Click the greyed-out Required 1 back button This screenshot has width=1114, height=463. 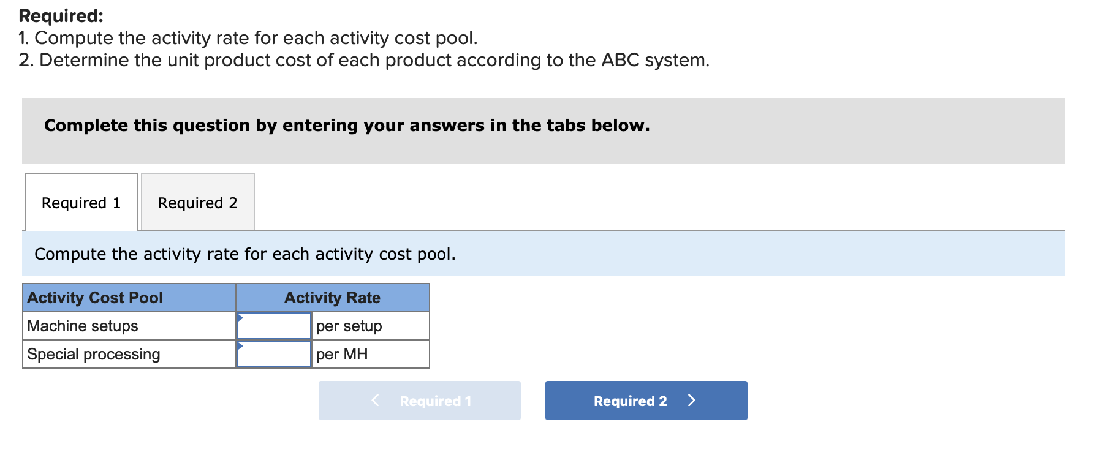(419, 401)
